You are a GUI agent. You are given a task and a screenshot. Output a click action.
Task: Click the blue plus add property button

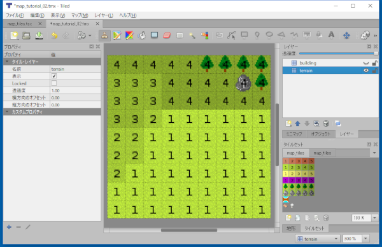tap(9, 227)
